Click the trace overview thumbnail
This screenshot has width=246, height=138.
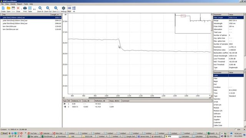[193, 23]
